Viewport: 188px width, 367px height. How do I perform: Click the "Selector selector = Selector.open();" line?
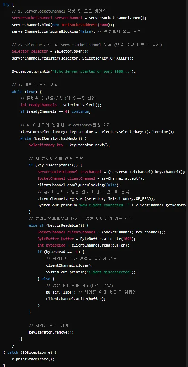(x=50, y=51)
